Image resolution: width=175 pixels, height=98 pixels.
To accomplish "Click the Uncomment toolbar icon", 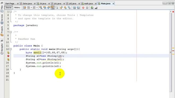I will coord(96,8).
